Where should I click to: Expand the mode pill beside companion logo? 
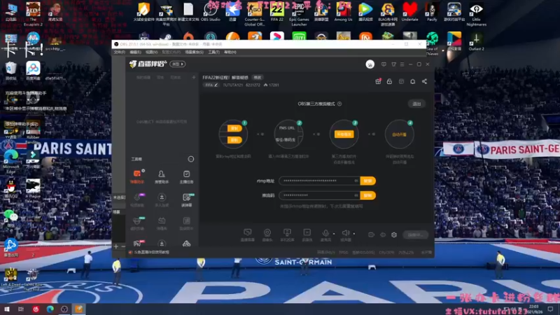(178, 64)
